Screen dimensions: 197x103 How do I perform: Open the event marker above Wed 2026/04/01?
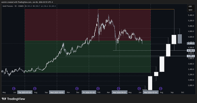118,89
